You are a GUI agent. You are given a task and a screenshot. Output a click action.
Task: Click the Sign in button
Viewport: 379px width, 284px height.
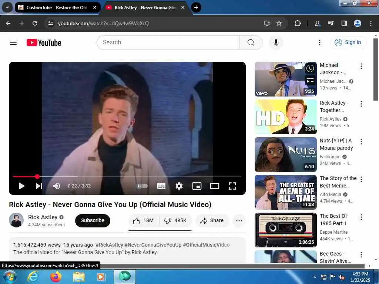pyautogui.click(x=348, y=42)
